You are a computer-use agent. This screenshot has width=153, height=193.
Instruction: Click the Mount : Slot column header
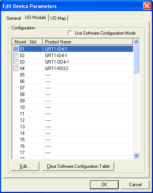click(27, 42)
